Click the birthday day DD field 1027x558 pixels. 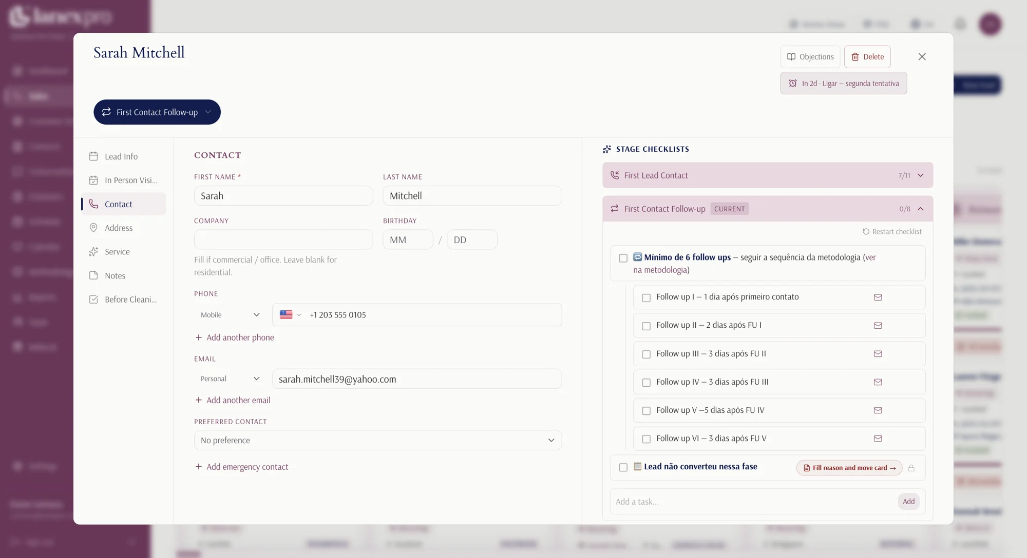coord(472,240)
